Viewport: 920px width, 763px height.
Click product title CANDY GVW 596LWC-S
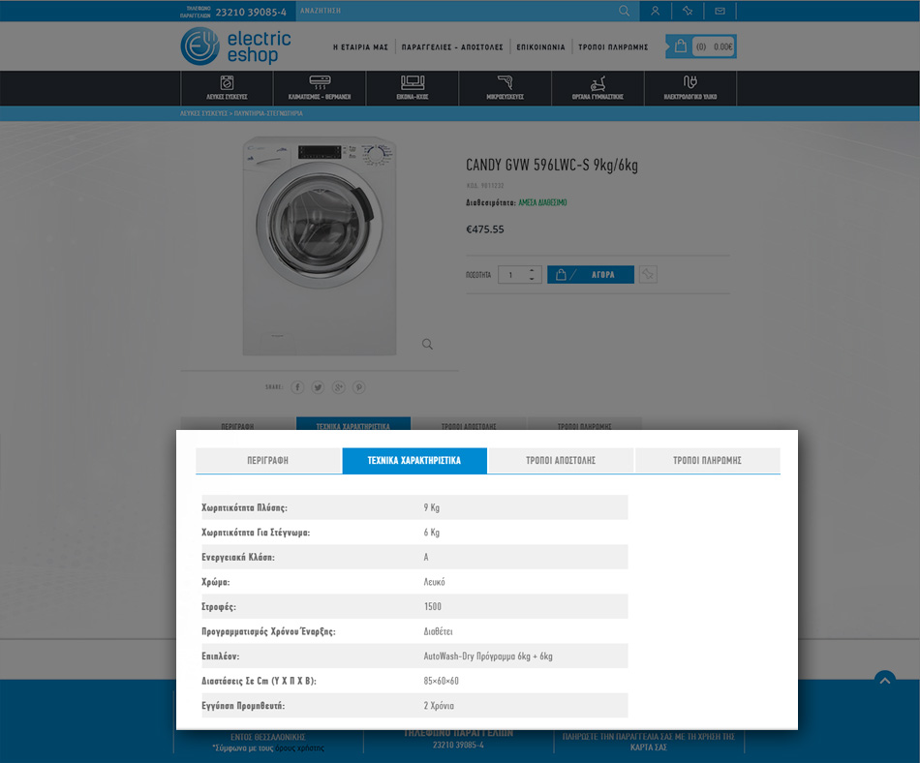coord(552,166)
